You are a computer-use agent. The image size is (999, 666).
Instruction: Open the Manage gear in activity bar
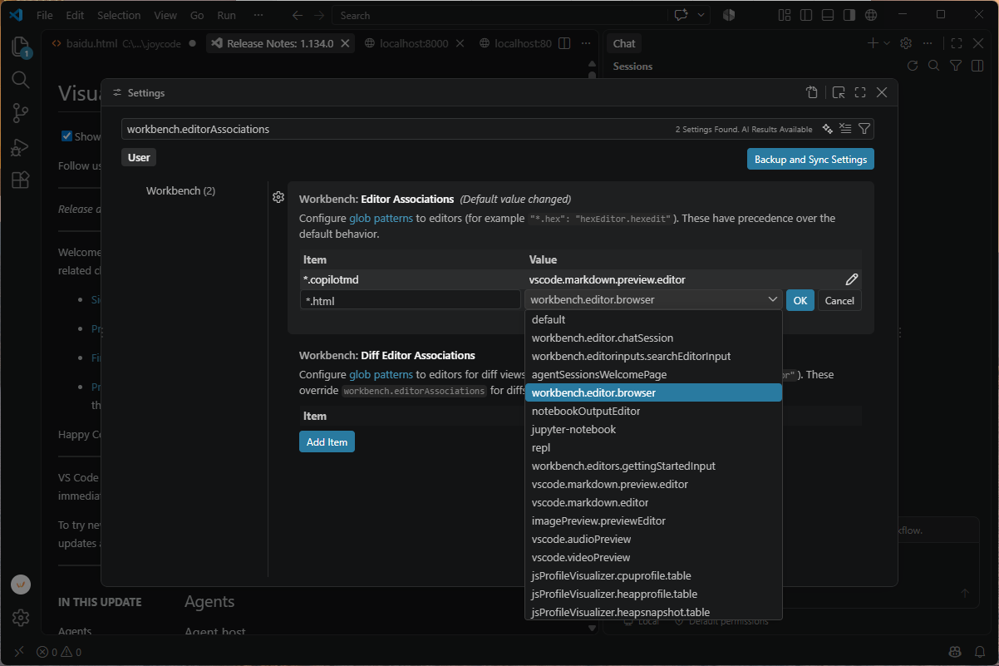[20, 618]
